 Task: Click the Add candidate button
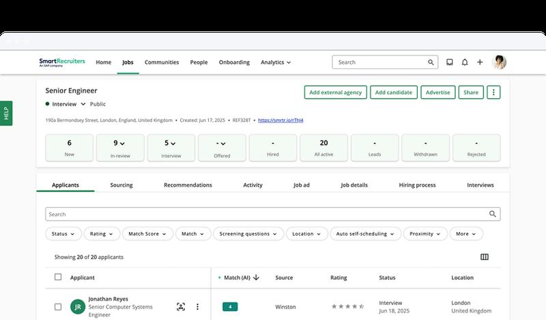[x=394, y=93]
